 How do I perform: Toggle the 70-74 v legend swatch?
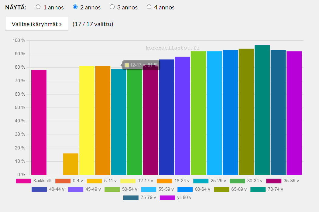point(258,190)
